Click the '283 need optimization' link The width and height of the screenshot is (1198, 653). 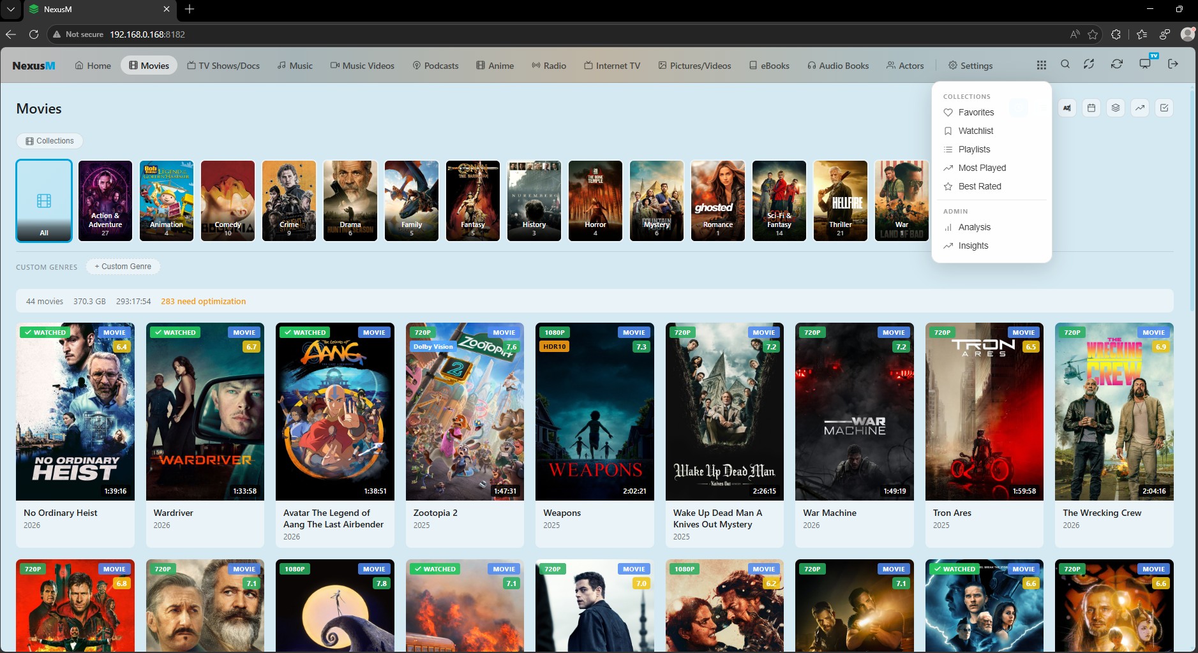tap(203, 301)
